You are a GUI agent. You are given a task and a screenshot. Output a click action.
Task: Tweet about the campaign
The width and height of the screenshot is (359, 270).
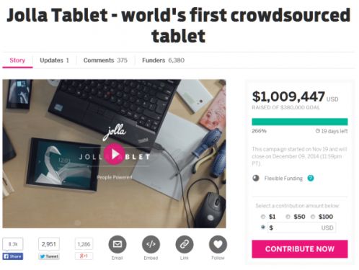coord(49,256)
